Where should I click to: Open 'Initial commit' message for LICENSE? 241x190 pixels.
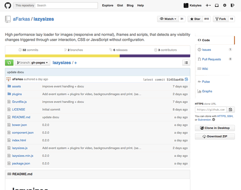(x=51, y=110)
